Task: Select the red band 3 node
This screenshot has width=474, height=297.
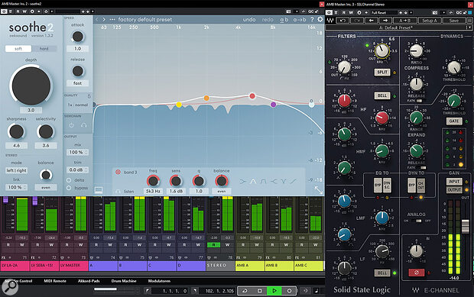Action: point(252,96)
